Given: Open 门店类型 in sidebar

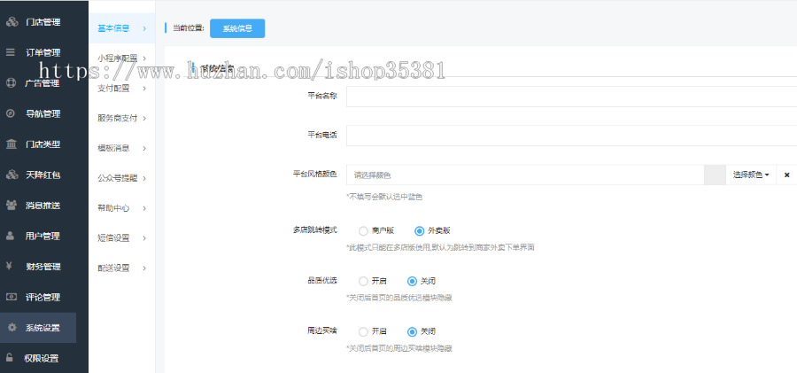Looking at the screenshot, I should point(44,144).
